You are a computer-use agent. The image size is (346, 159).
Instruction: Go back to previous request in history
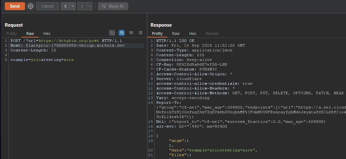(65, 6)
